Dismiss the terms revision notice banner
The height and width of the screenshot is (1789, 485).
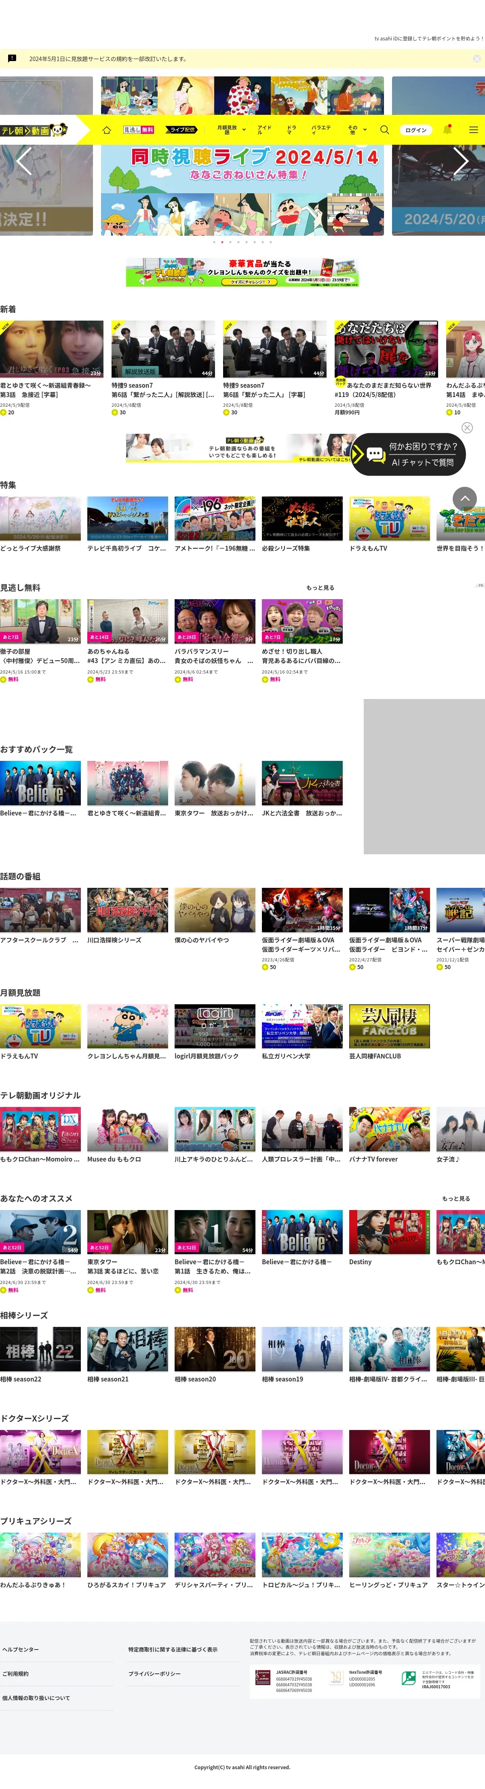point(477,59)
